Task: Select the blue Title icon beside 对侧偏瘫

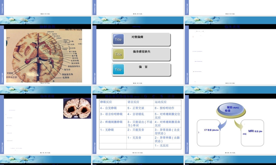Action: tap(118, 39)
